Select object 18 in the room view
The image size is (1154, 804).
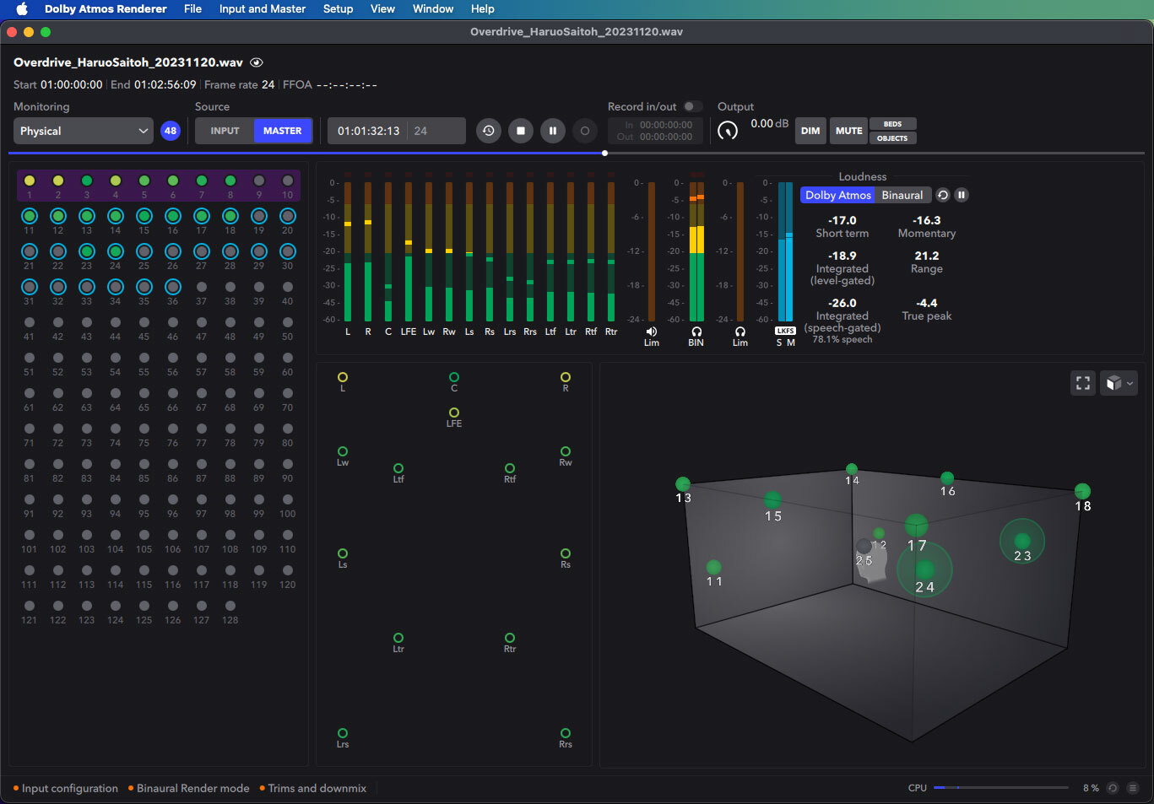[1082, 491]
